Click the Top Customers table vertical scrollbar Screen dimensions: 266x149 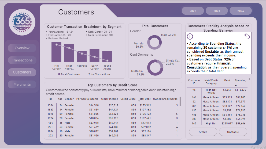tap(181, 101)
